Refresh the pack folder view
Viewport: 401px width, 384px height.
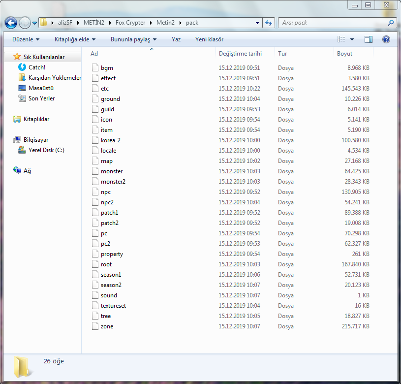(x=269, y=23)
